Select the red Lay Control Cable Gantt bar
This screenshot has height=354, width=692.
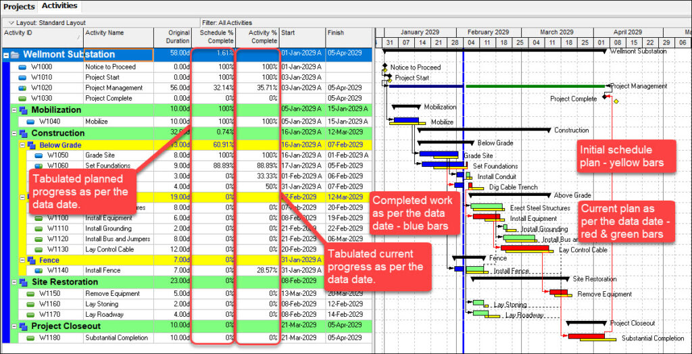coord(524,248)
